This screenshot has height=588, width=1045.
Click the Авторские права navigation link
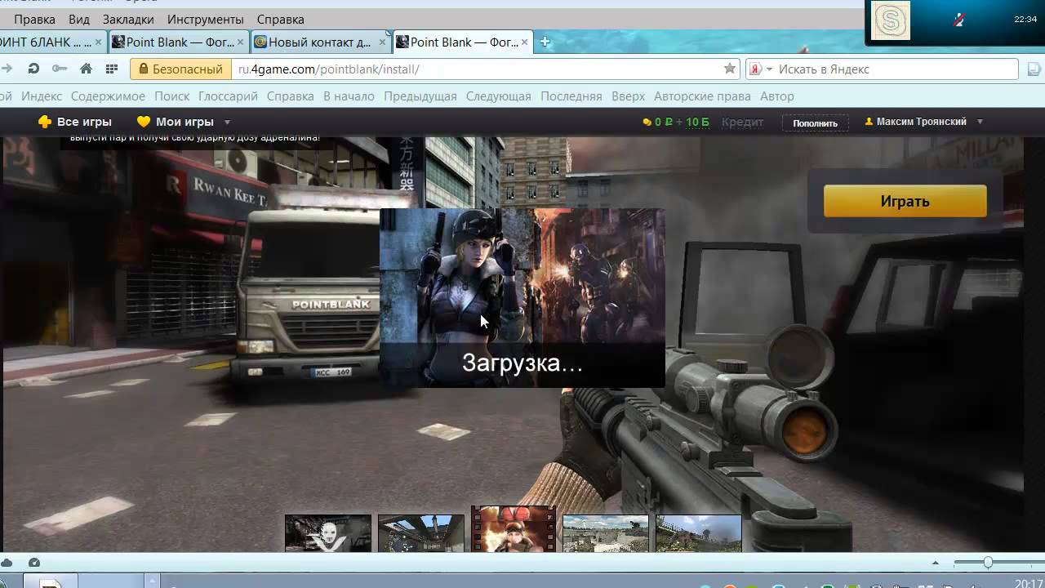click(702, 96)
